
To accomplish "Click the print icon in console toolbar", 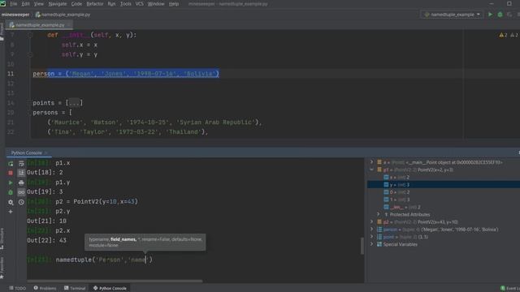I will [x=21, y=182].
